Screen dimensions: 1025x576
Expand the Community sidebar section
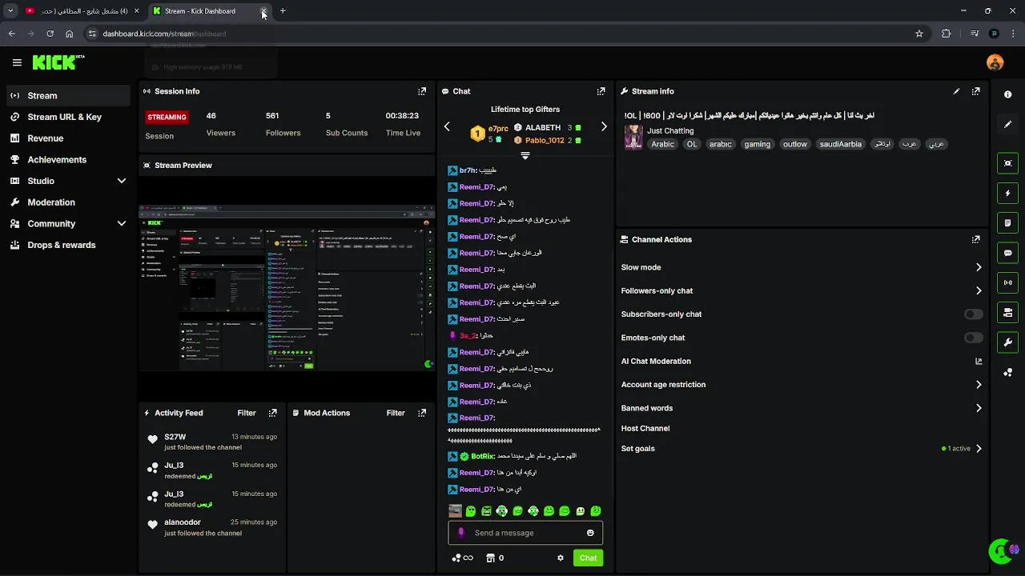[122, 224]
